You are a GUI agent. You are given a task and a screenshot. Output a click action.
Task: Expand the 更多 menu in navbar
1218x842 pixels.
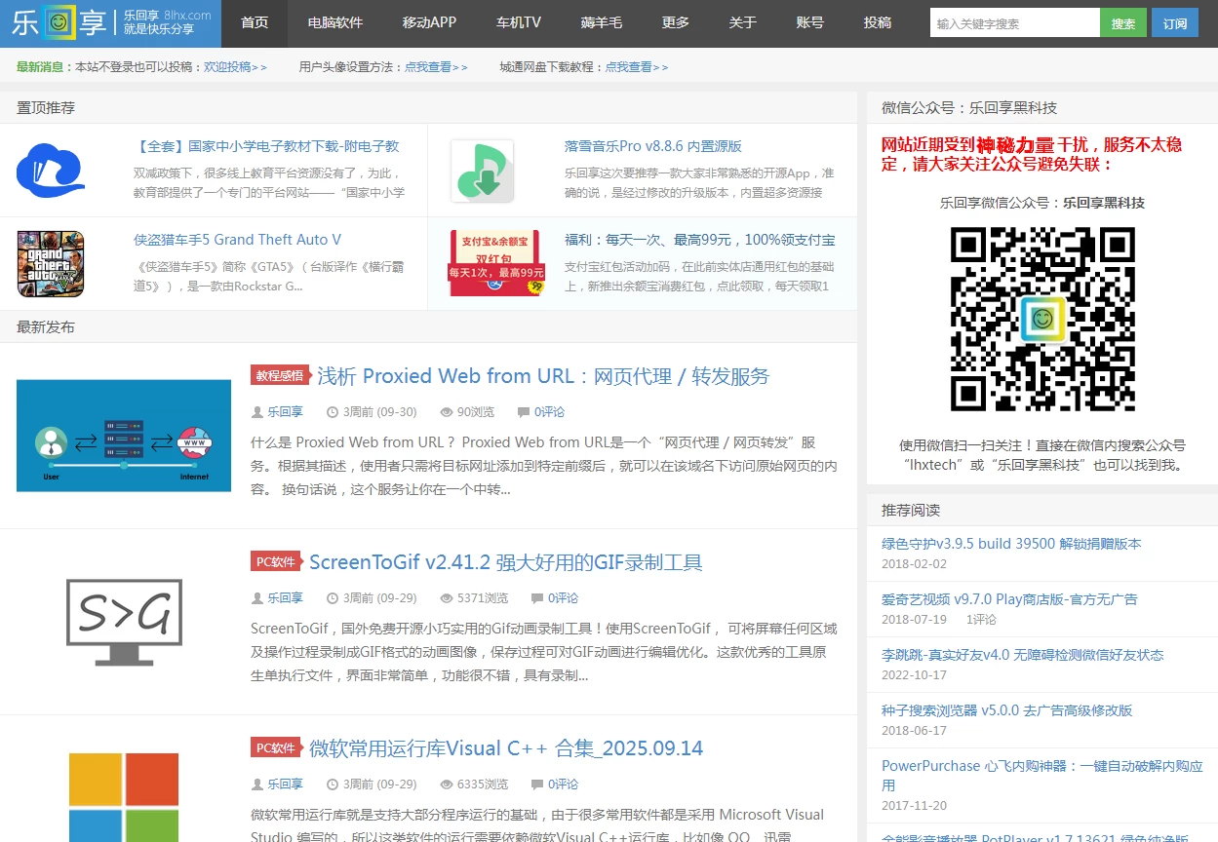click(x=675, y=23)
